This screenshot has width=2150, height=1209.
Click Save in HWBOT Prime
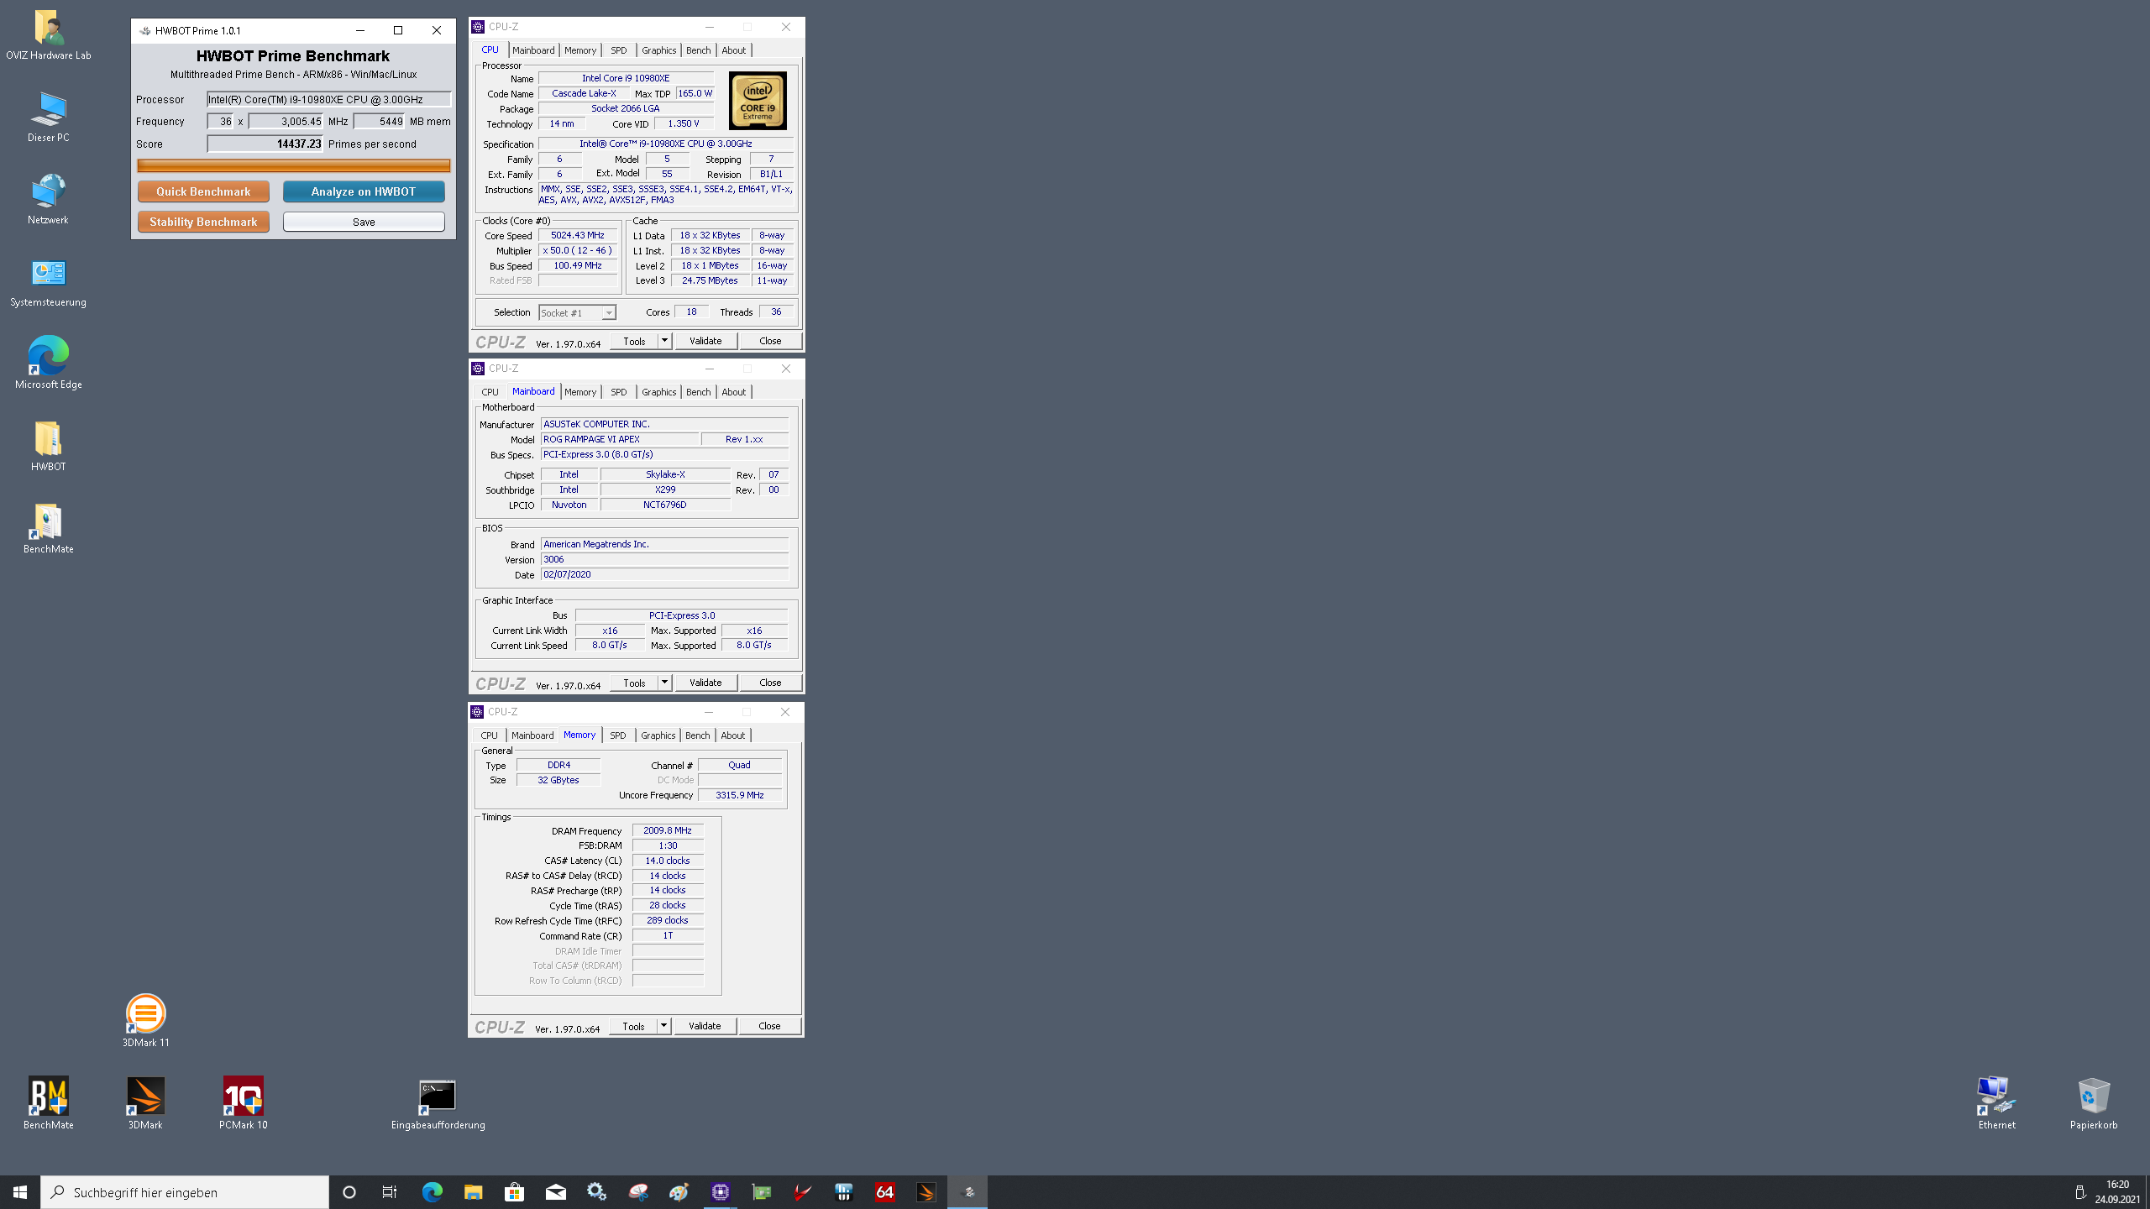[x=364, y=222]
